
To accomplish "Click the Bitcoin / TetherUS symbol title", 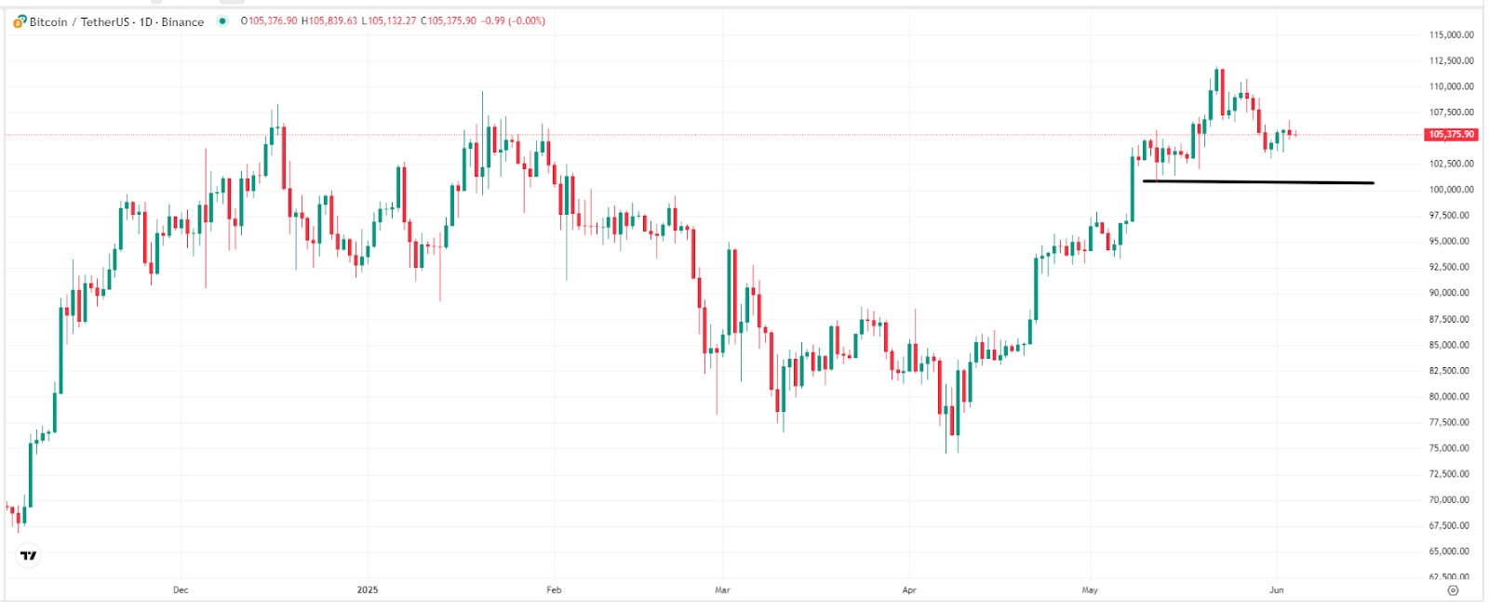I will 79,21.
